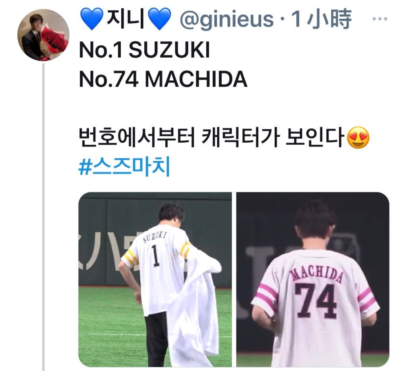
Task: Click the 지니 display name
Action: (x=126, y=19)
